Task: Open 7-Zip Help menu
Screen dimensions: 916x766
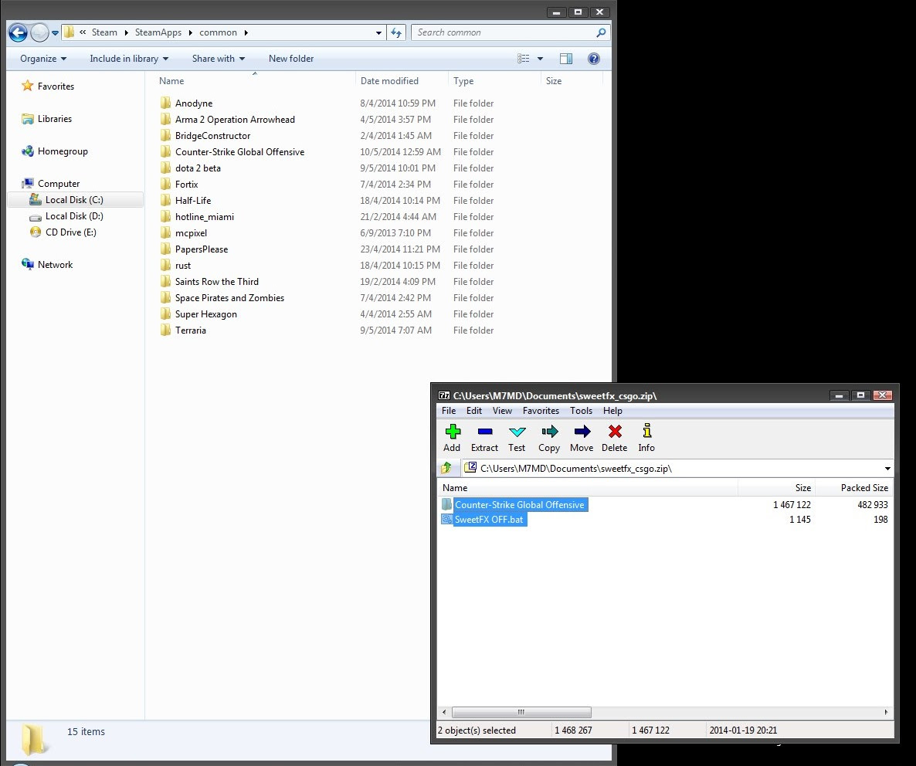Action: (x=612, y=411)
